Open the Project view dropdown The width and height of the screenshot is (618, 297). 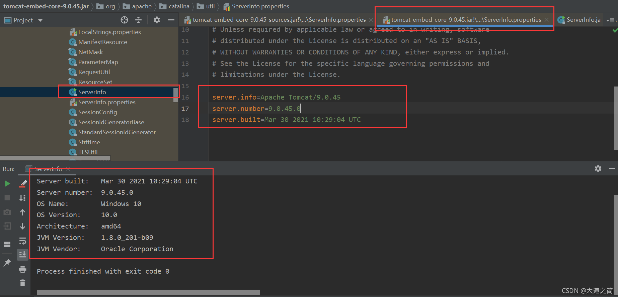coord(40,20)
